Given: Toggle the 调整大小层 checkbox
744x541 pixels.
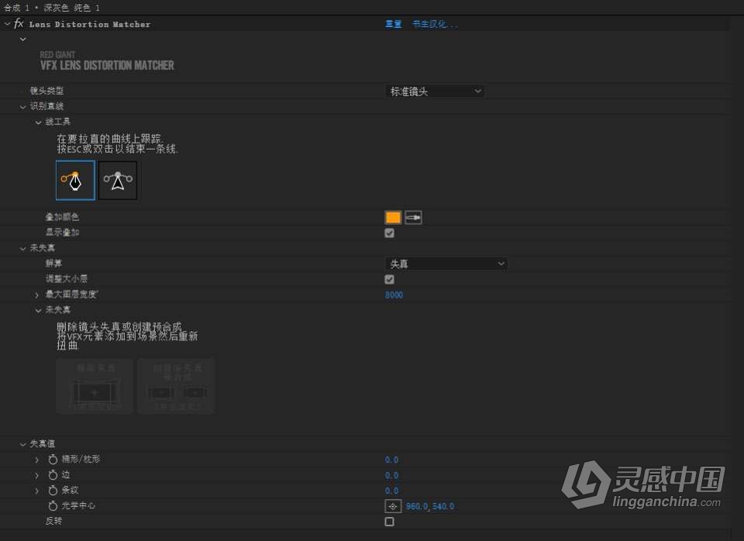Looking at the screenshot, I should (x=390, y=280).
